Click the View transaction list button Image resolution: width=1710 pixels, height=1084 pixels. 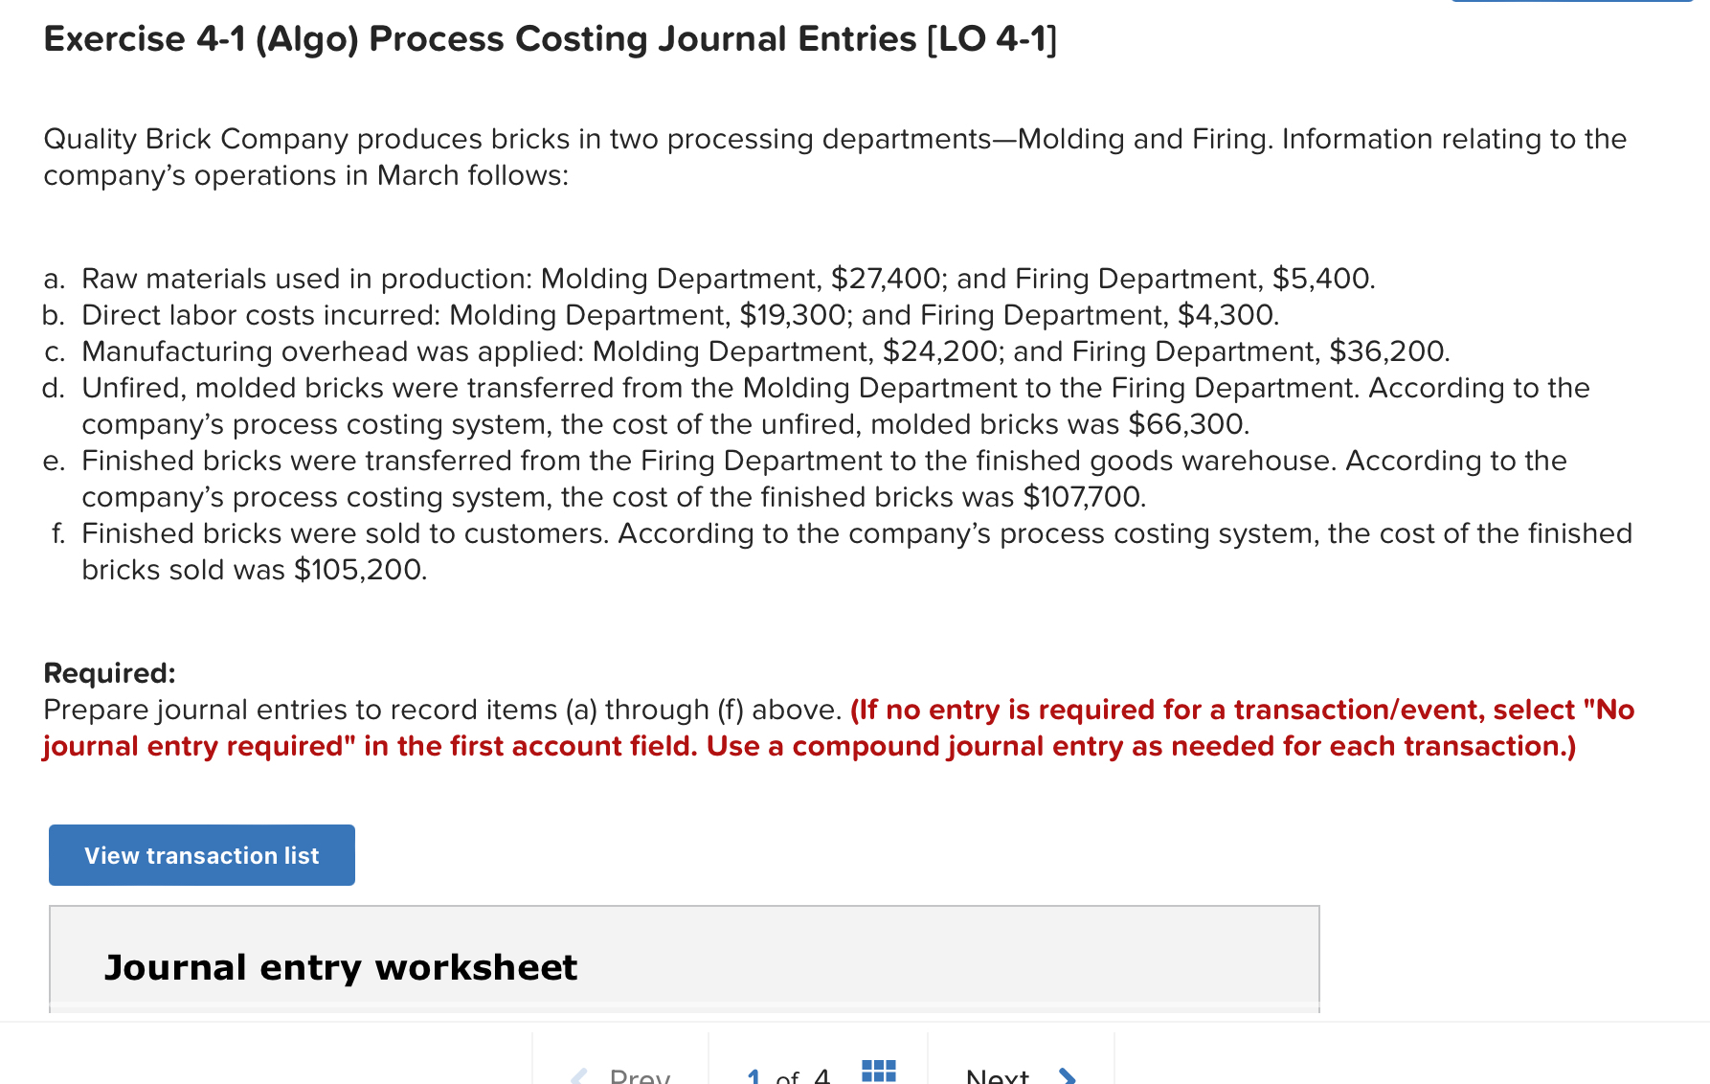201,854
